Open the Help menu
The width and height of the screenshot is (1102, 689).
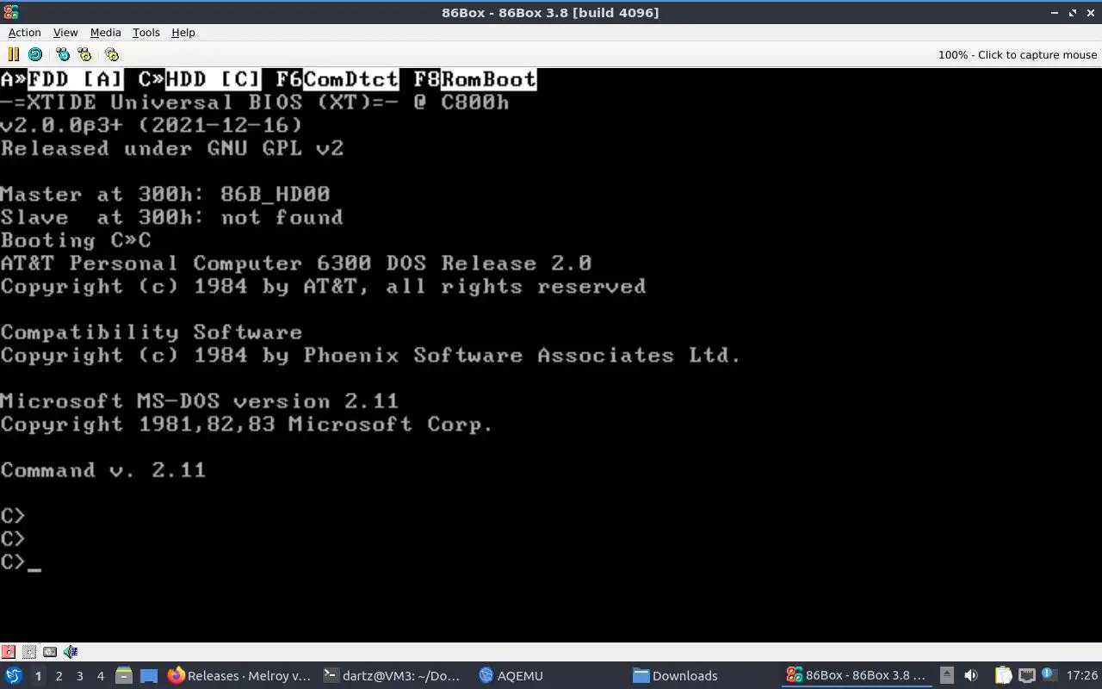coord(183,32)
